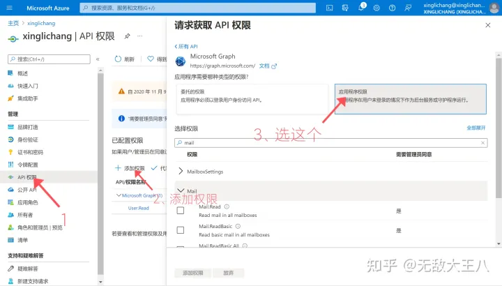This screenshot has width=502, height=286.
Task: Click the 全部展开 link
Action: click(477, 128)
